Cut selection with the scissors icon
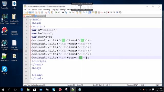This screenshot has width=164, height=92. click(x=46, y=13)
